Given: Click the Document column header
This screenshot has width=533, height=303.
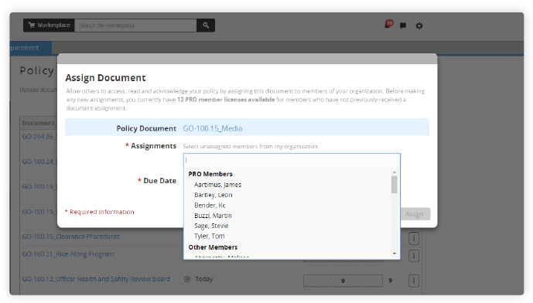Looking at the screenshot, I should click(x=38, y=123).
